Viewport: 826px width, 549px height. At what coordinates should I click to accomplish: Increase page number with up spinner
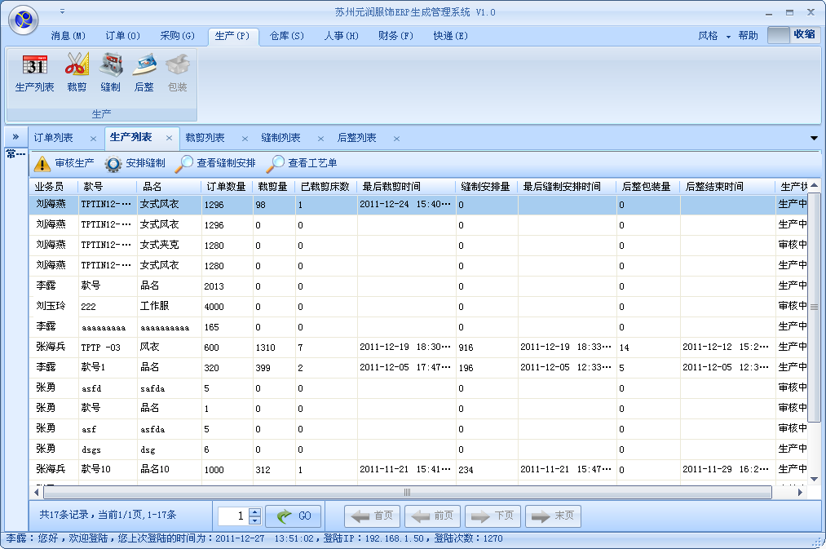255,511
